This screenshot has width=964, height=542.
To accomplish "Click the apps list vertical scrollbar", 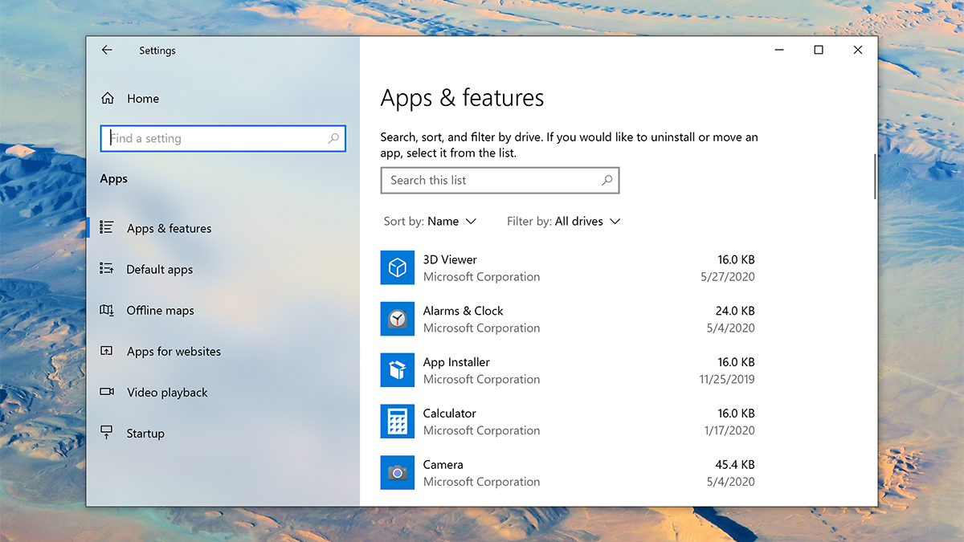I will click(x=874, y=176).
